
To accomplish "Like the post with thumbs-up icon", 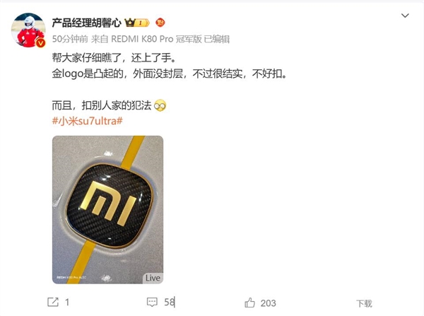I will (249, 303).
